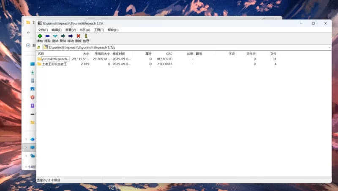Select the yurinslittlepeach folder row

[x=55, y=59]
